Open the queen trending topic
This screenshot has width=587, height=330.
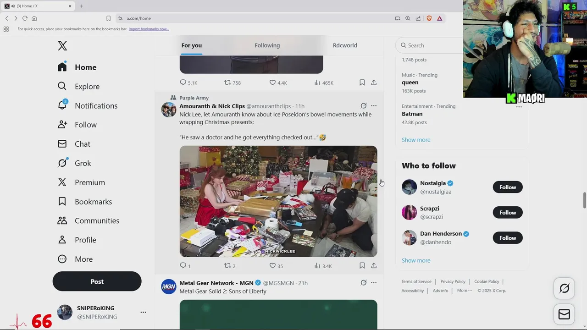[x=410, y=82]
